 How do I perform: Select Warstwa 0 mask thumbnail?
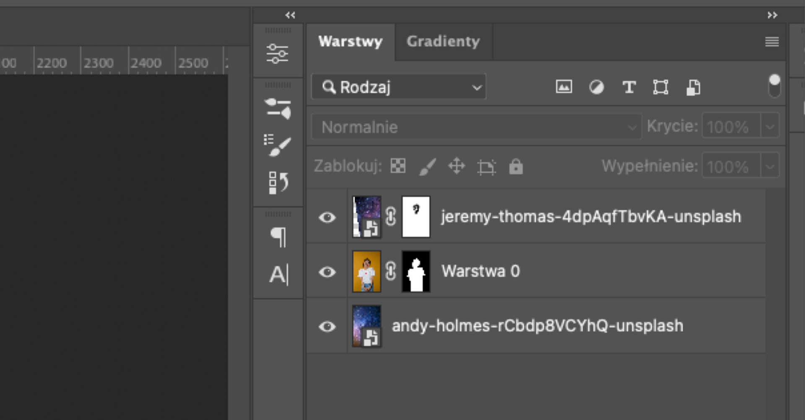coord(416,271)
